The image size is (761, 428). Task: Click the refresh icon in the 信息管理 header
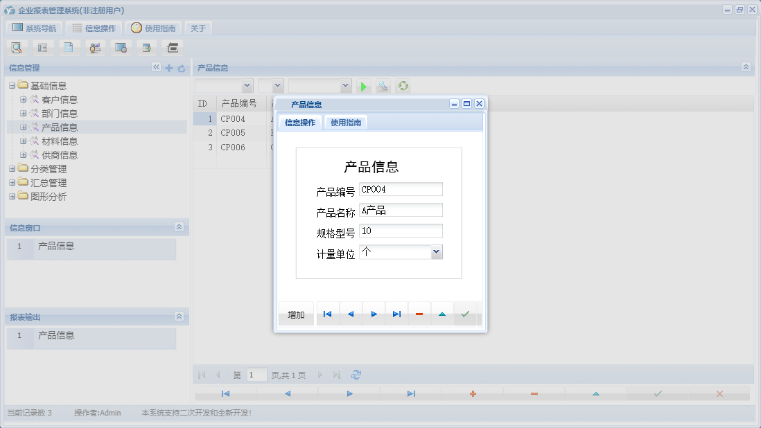pos(180,67)
